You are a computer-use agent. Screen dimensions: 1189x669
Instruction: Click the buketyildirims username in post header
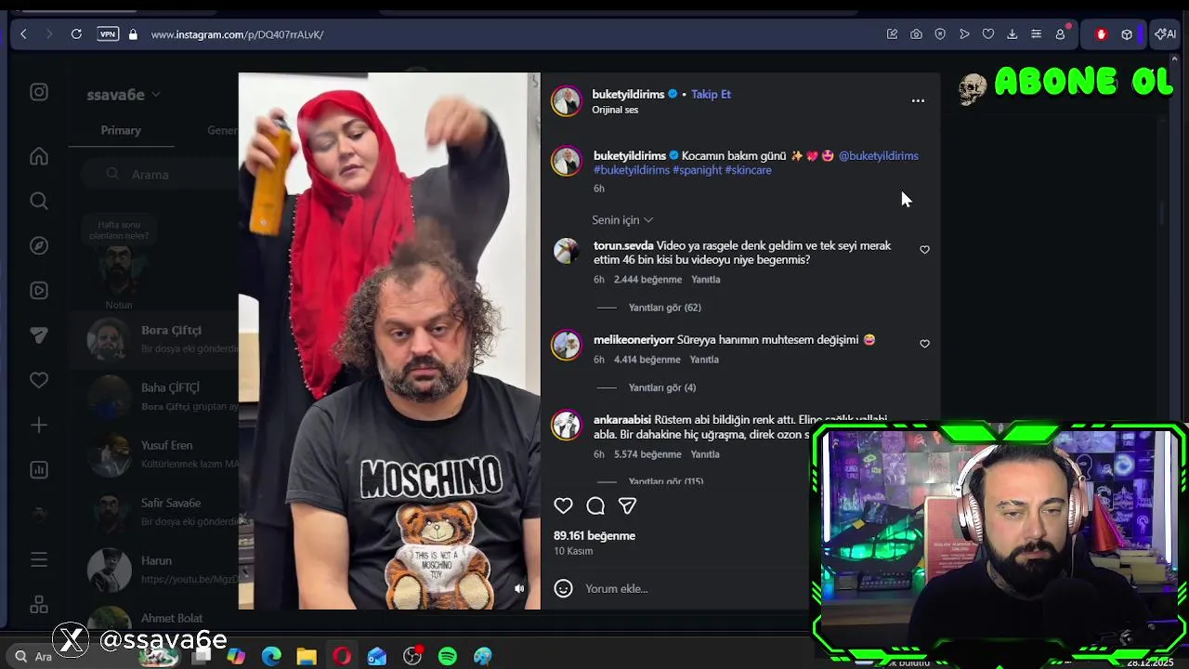(x=628, y=94)
